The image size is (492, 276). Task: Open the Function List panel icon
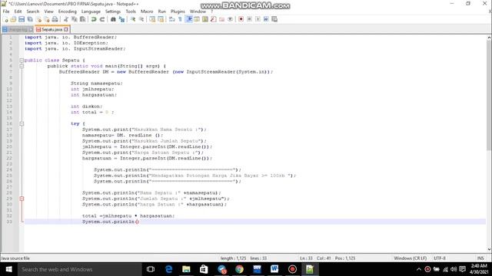tap(214, 19)
